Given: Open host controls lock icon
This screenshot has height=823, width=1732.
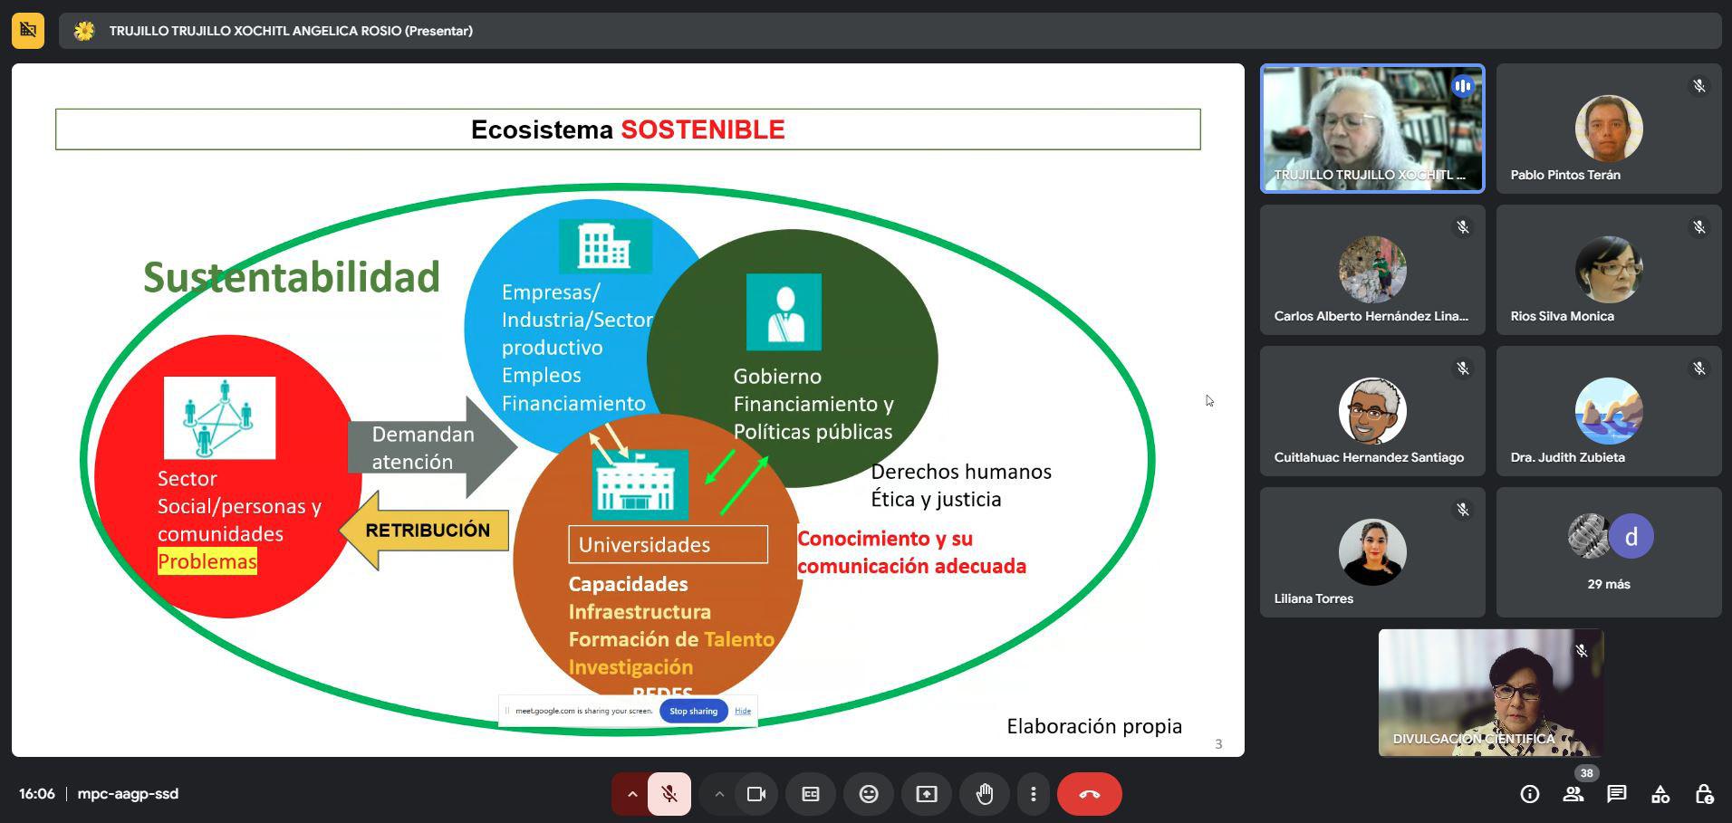Looking at the screenshot, I should pos(1704,794).
